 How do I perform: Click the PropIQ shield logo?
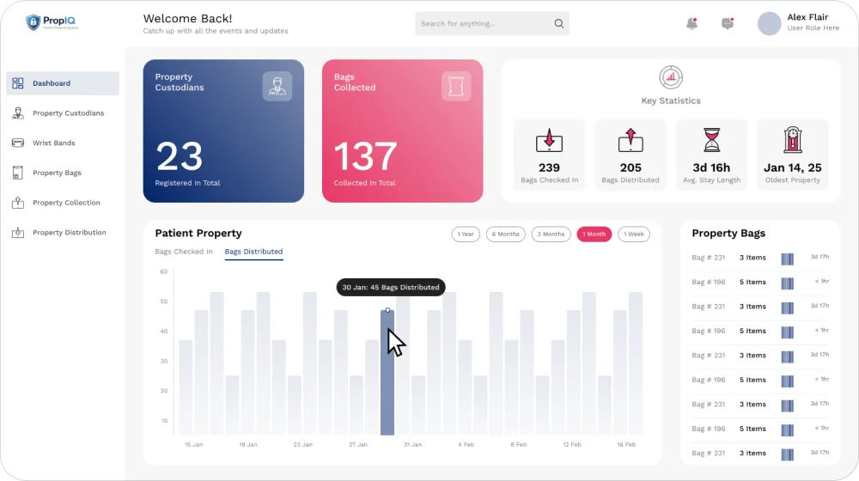click(34, 22)
